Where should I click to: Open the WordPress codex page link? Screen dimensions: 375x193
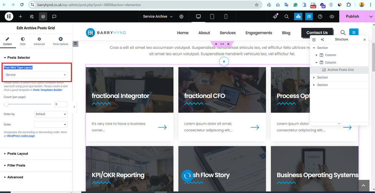coord(21,136)
